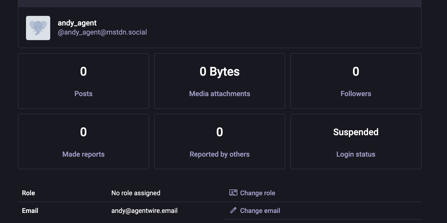Open the Change email link text
Image resolution: width=447 pixels, height=223 pixels.
pyautogui.click(x=260, y=211)
